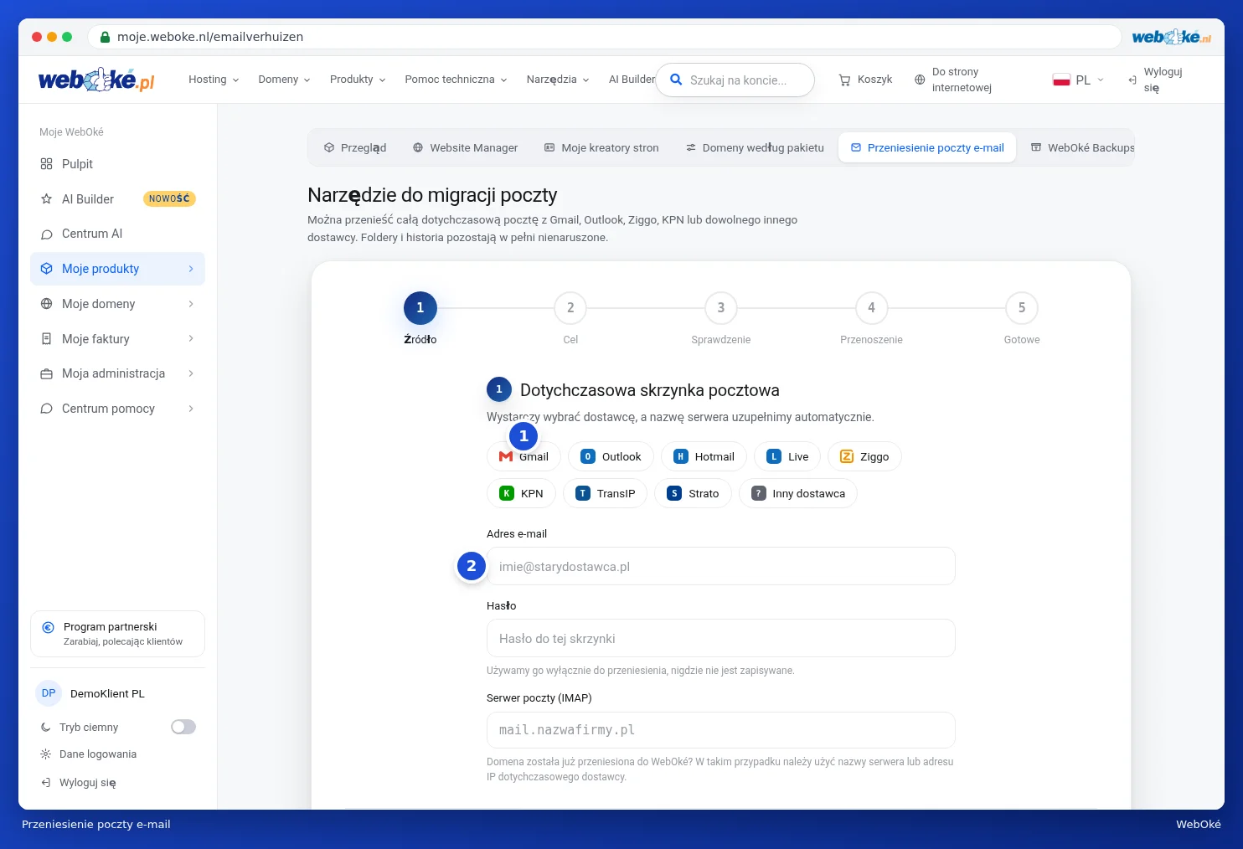Select the Outlook provider chip
Screen dimensions: 1243x849
coord(611,456)
